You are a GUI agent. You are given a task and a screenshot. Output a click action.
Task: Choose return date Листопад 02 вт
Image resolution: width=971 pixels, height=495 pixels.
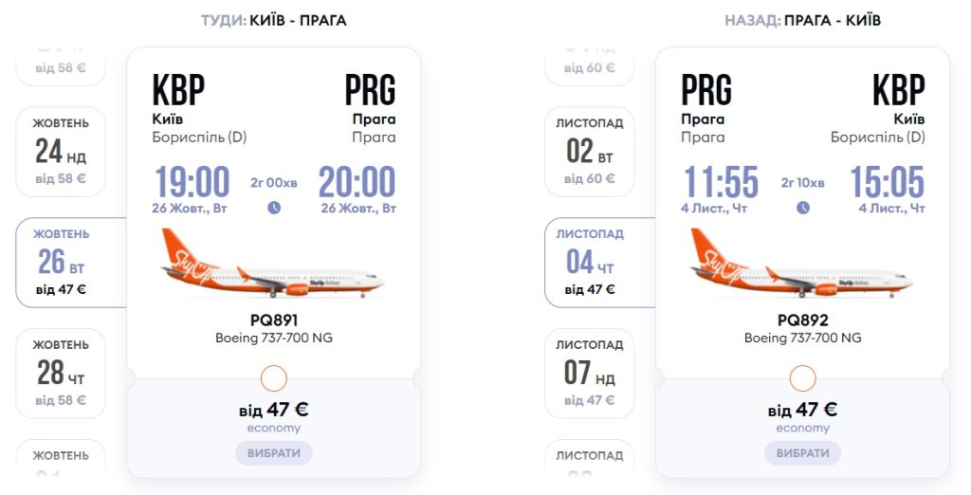click(589, 152)
